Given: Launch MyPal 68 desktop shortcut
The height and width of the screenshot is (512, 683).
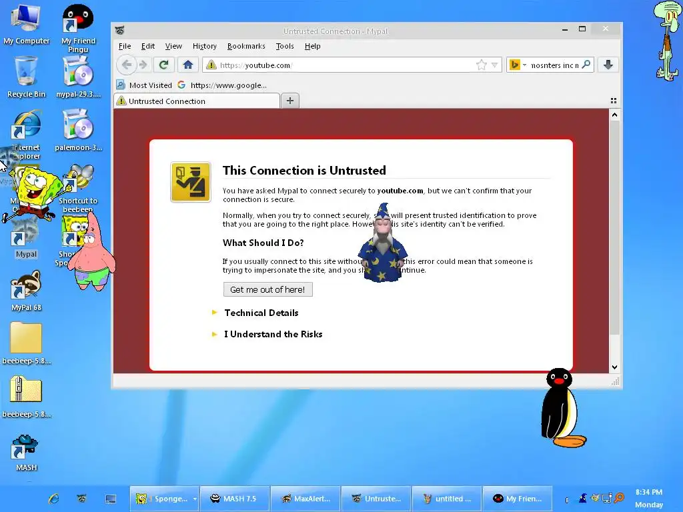Looking at the screenshot, I should point(26,290).
